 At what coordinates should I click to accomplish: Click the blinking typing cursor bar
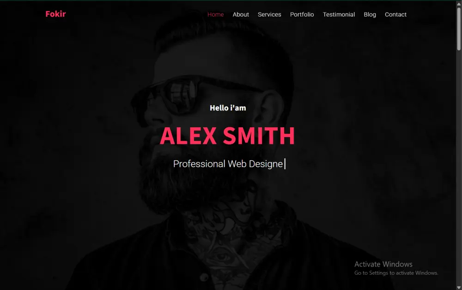[x=285, y=164]
